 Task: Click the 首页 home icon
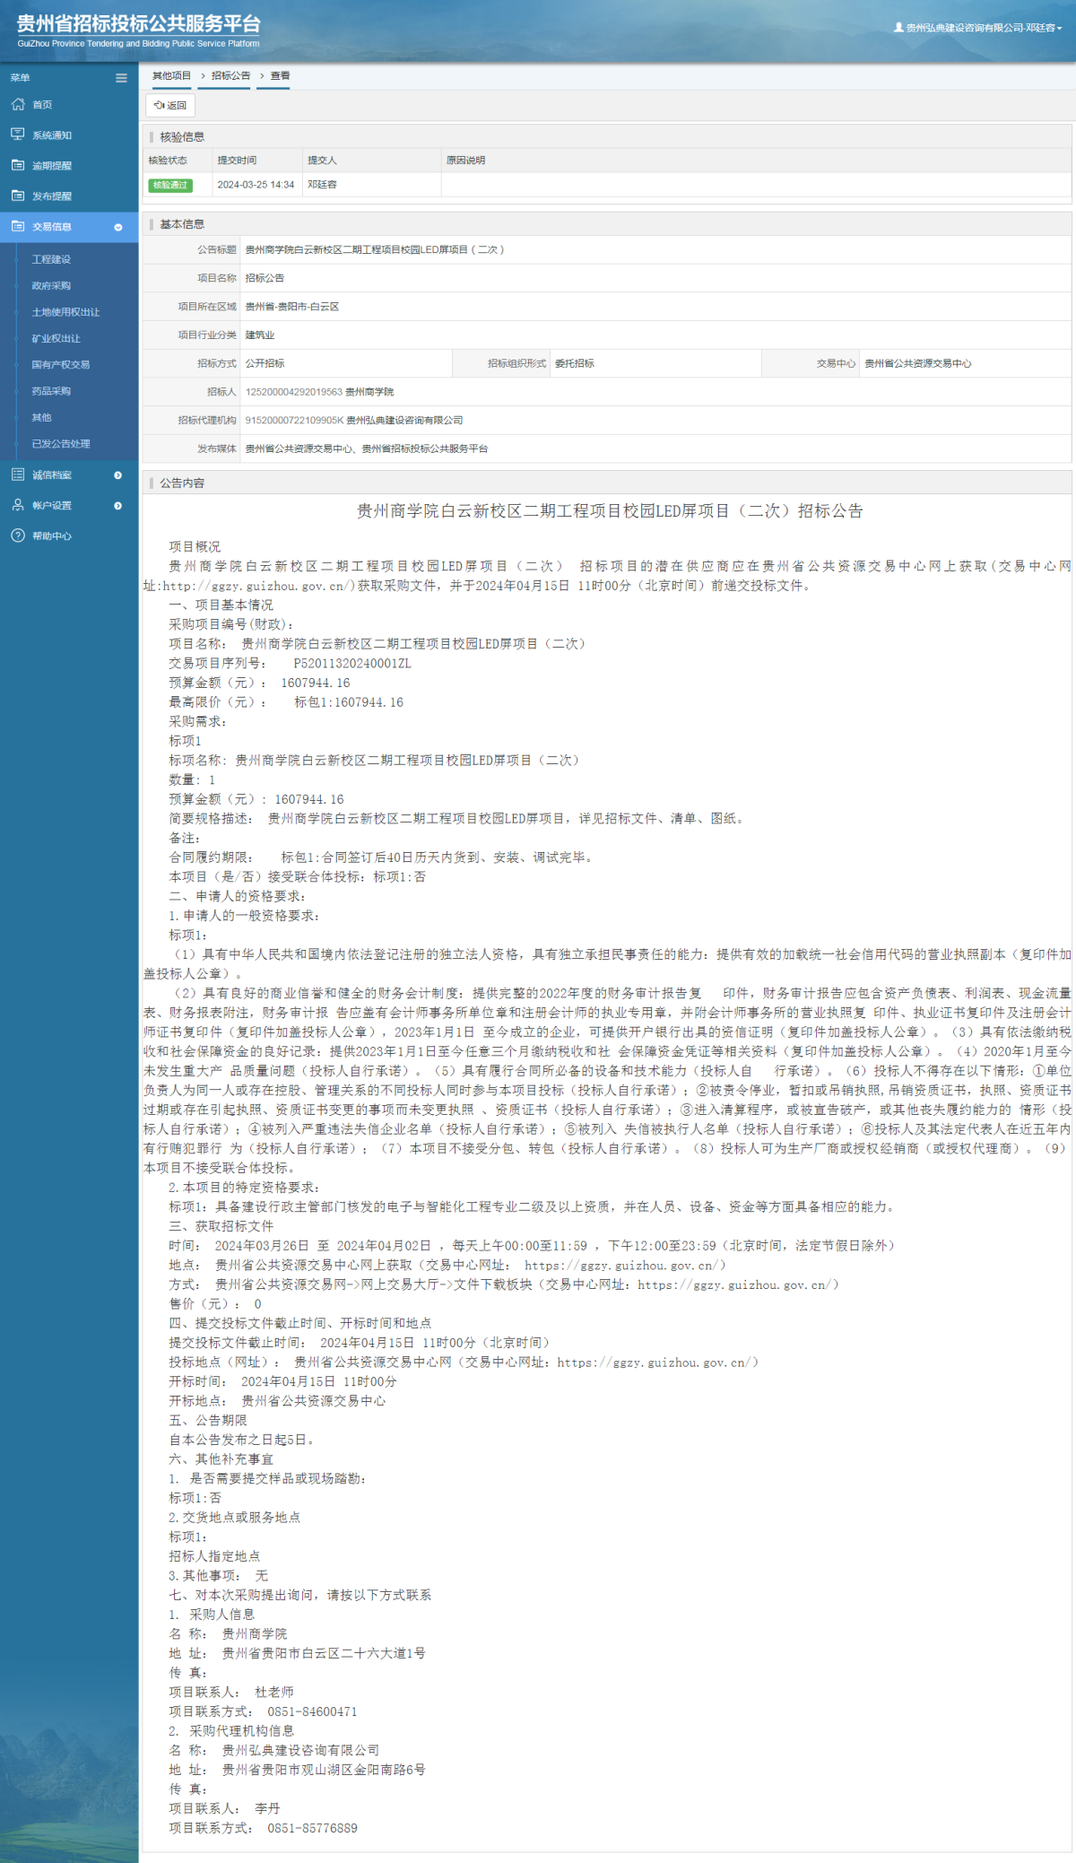[18, 105]
